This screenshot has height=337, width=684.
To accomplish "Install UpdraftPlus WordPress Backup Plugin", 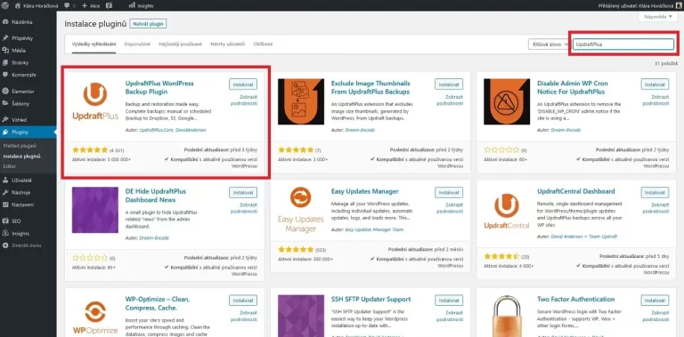I will coord(243,84).
